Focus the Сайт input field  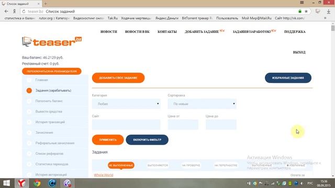pos(126,124)
